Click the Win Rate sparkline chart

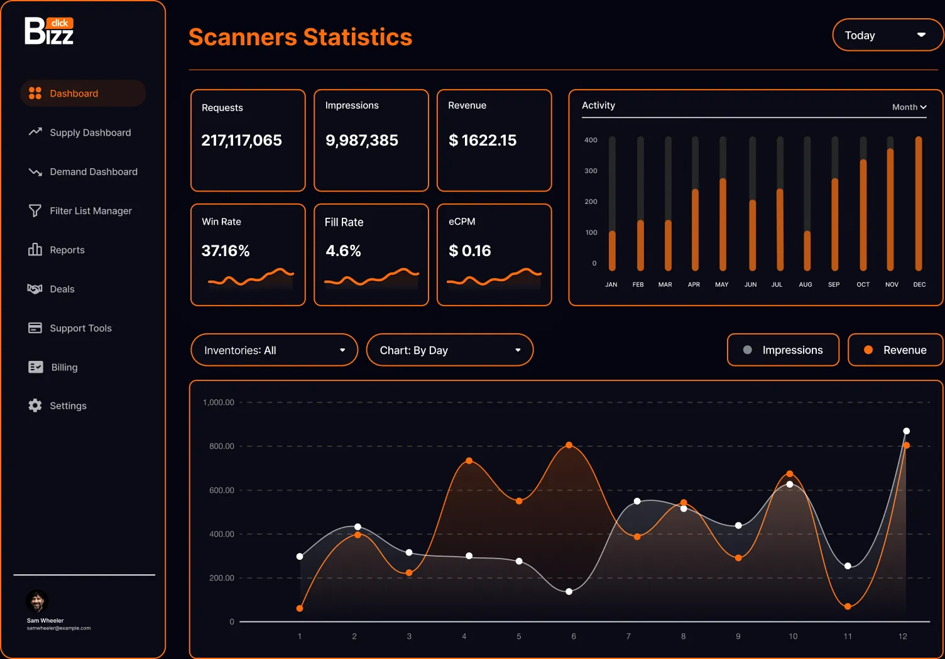pyautogui.click(x=251, y=279)
